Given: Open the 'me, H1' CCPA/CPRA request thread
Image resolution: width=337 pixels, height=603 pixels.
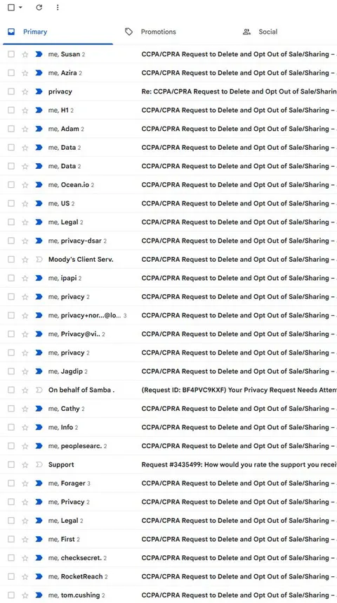Looking at the screenshot, I should pyautogui.click(x=168, y=110).
